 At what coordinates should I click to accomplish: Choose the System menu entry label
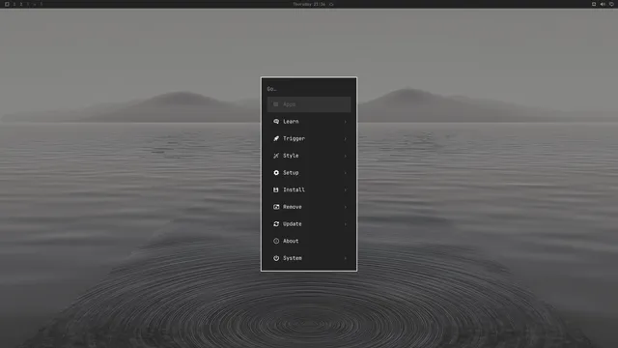click(293, 258)
